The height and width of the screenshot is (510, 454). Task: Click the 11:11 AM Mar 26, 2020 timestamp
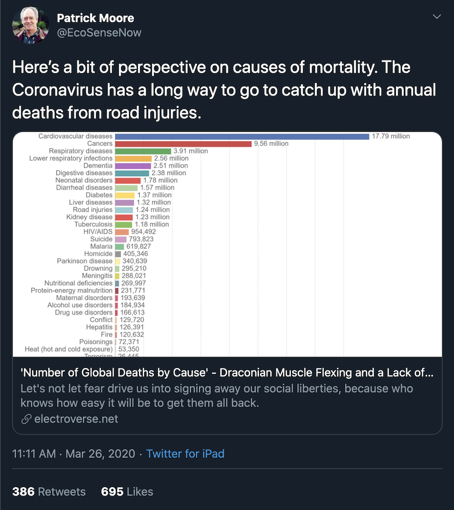tap(74, 454)
